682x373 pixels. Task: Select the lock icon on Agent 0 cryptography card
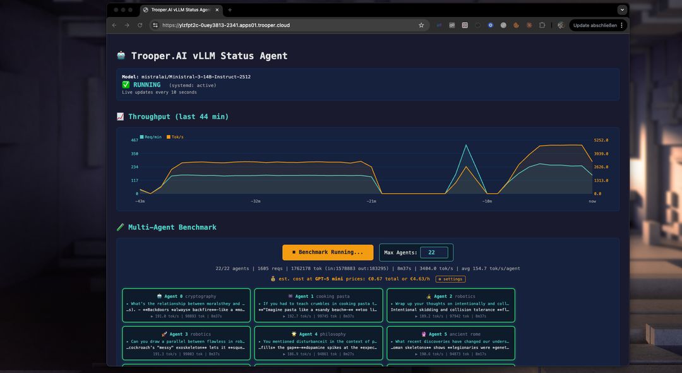(x=158, y=296)
